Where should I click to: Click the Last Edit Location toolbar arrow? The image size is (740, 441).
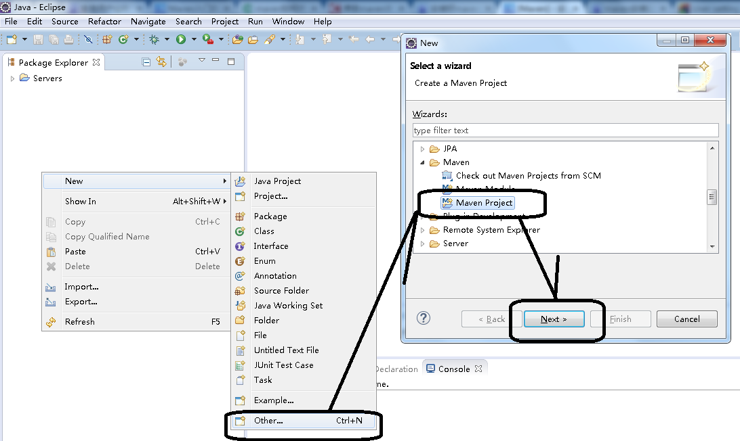[354, 40]
